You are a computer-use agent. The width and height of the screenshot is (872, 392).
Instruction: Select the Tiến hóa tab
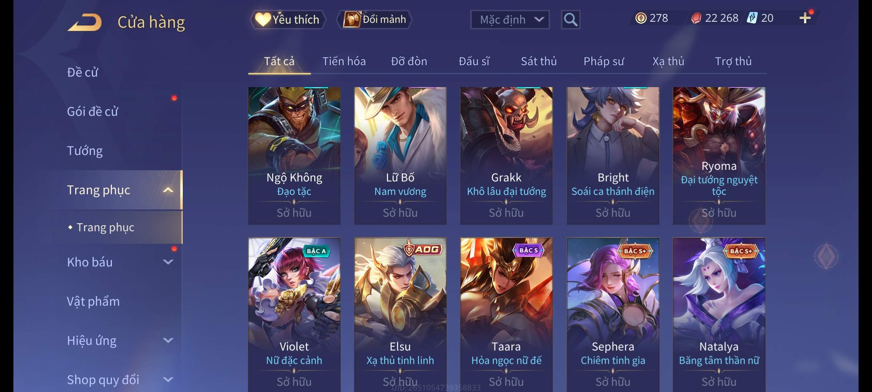[344, 61]
